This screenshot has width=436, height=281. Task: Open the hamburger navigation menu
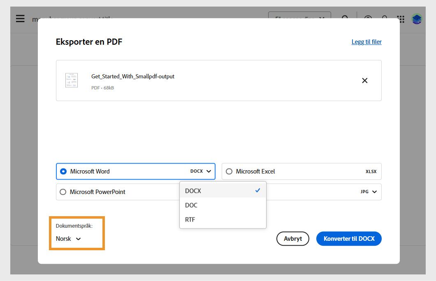(20, 18)
